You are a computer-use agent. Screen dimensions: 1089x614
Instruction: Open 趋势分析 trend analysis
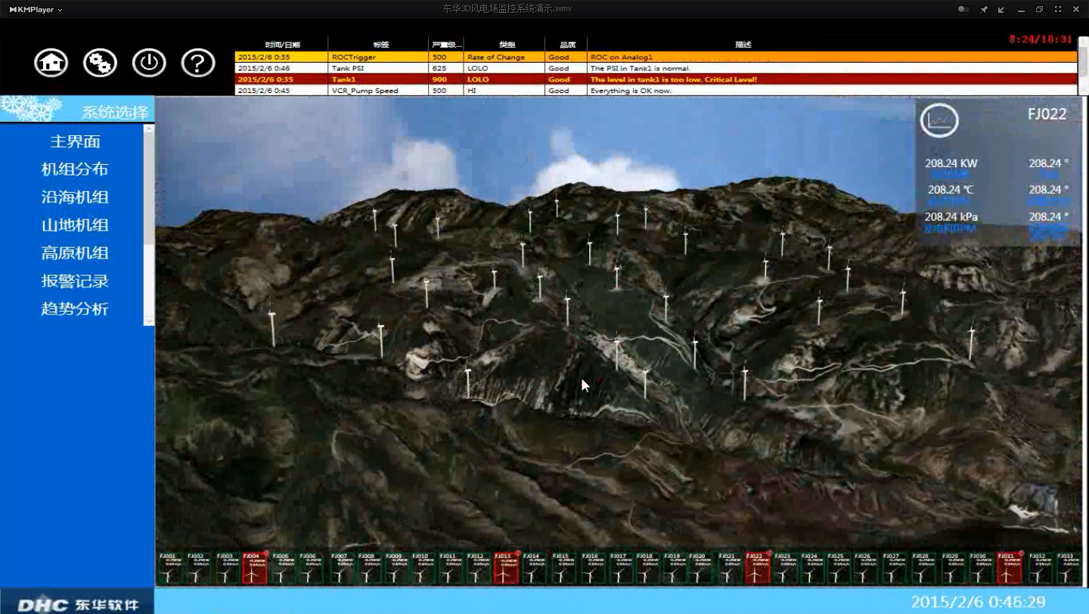[75, 309]
